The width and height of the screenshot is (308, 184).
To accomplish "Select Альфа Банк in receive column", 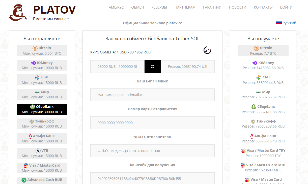I will point(263,138).
